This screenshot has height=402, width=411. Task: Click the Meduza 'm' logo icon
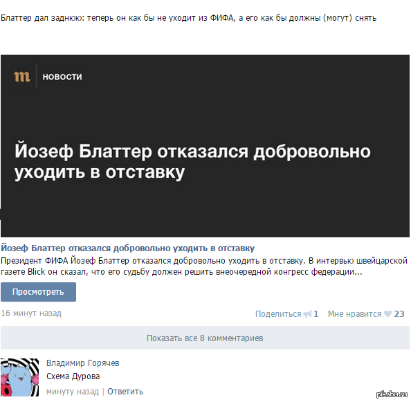(22, 77)
